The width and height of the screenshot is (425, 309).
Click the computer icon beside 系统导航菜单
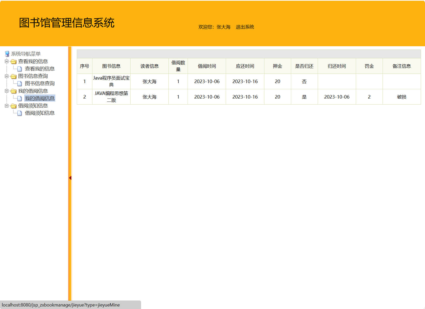[x=7, y=54]
